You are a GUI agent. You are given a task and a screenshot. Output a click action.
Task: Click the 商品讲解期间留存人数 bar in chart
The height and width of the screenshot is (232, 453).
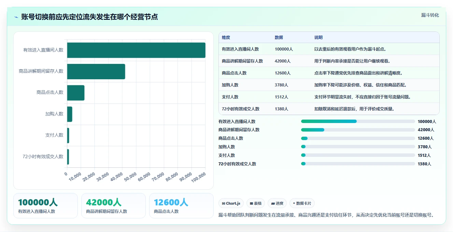point(96,71)
